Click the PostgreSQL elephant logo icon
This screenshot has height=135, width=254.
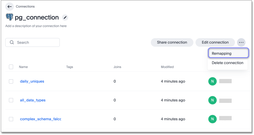[x=10, y=17]
